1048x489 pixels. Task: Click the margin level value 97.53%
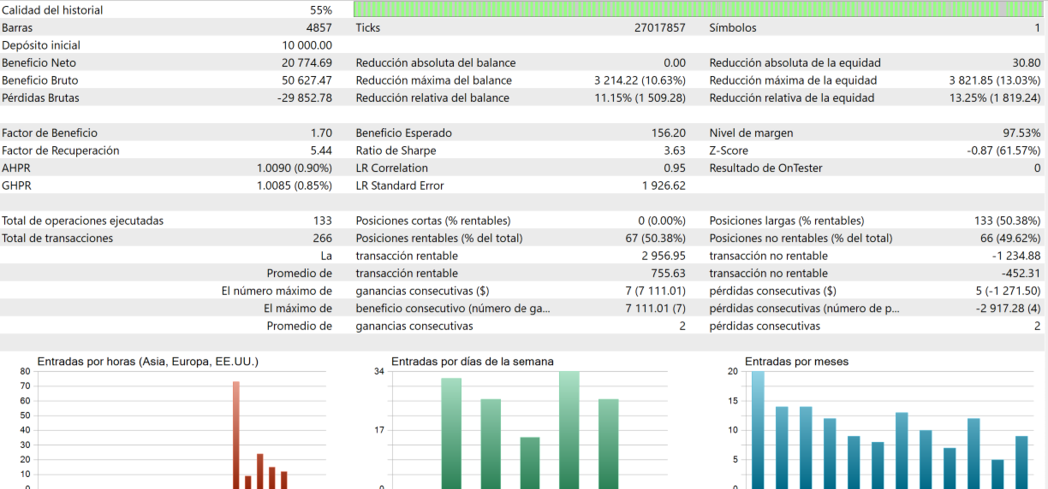tap(1021, 133)
